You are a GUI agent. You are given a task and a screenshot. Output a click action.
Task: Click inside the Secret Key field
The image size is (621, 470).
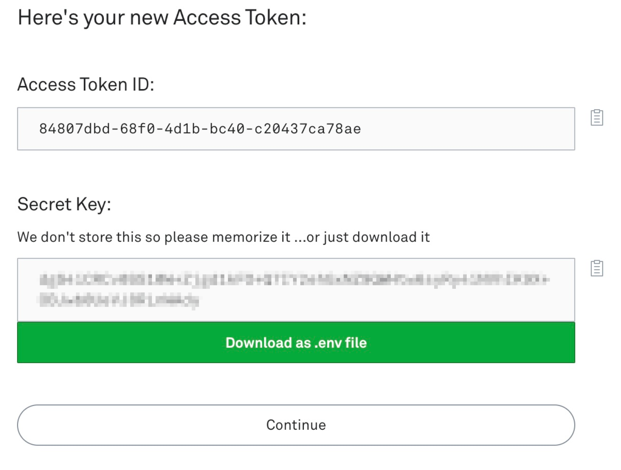pyautogui.click(x=295, y=288)
